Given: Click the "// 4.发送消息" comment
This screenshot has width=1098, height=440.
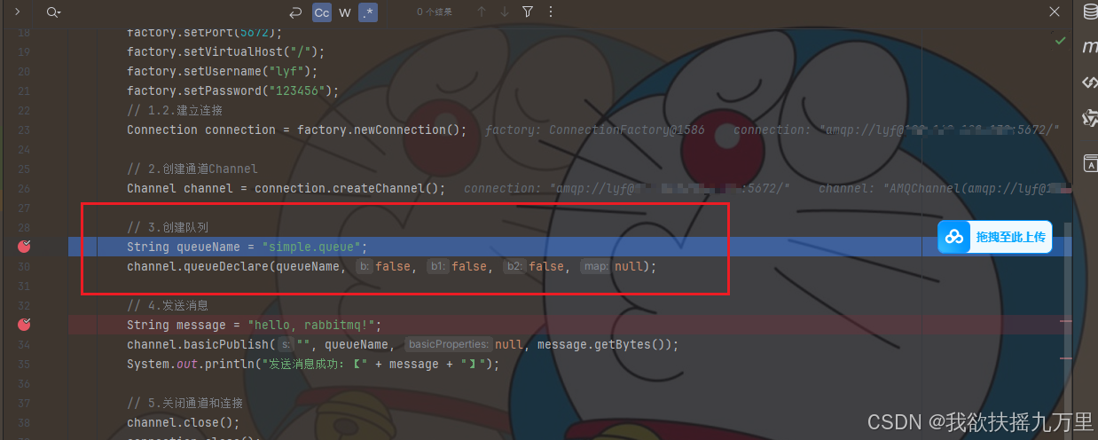Looking at the screenshot, I should pos(168,305).
